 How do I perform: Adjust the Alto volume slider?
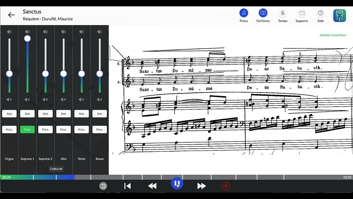[63, 74]
